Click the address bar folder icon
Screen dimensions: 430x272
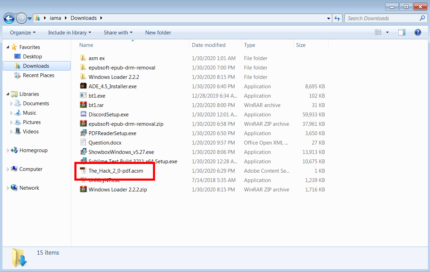[x=38, y=18]
